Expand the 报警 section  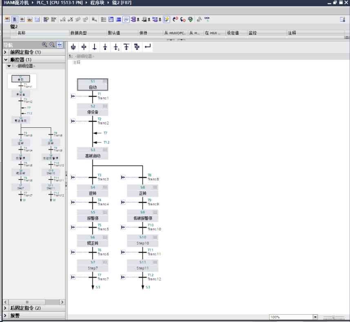click(x=5, y=315)
